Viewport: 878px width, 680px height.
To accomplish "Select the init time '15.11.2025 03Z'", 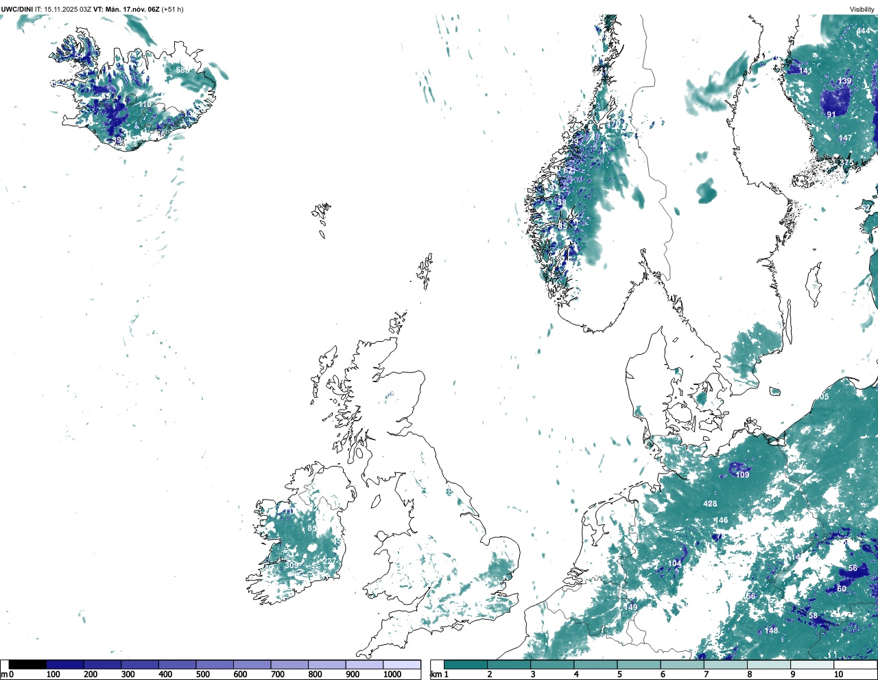I will 68,10.
